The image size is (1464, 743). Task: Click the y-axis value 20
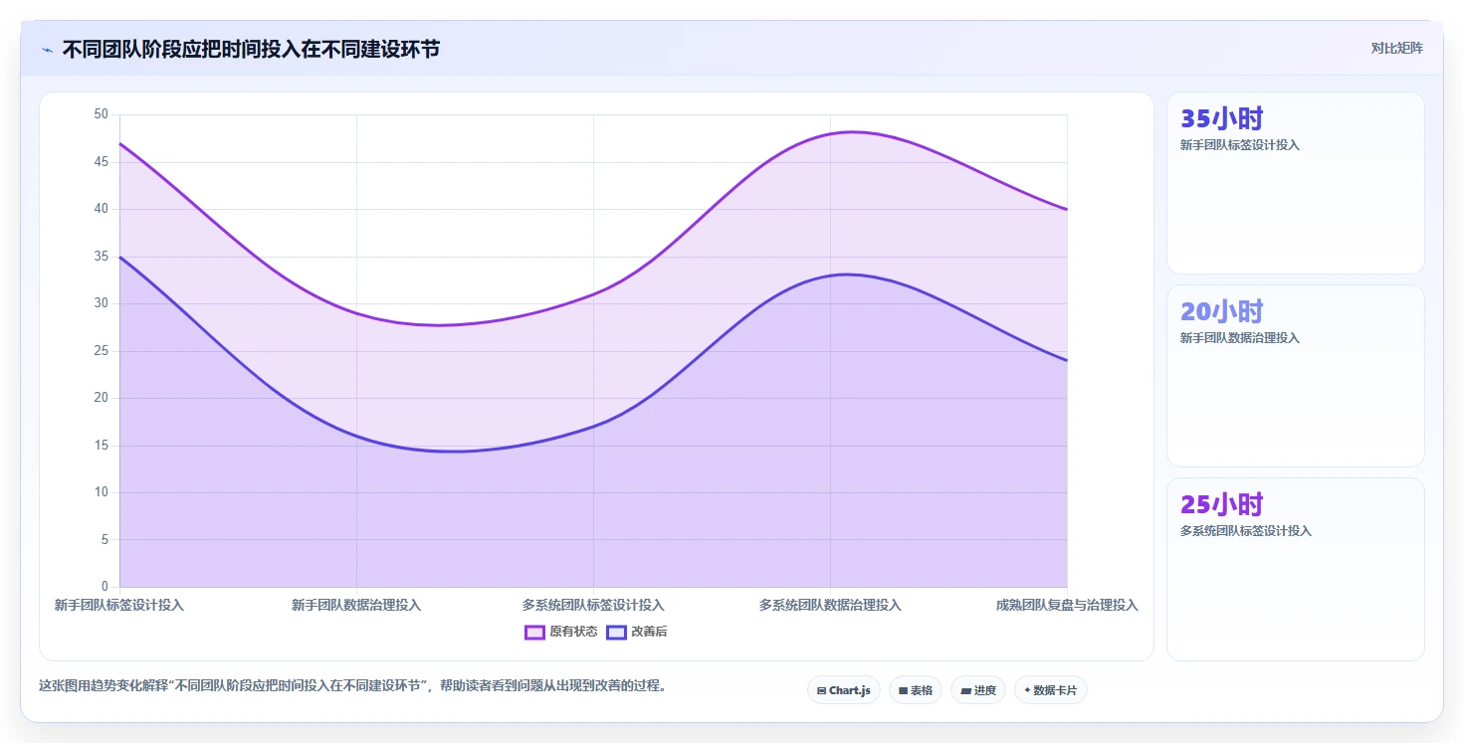point(101,398)
